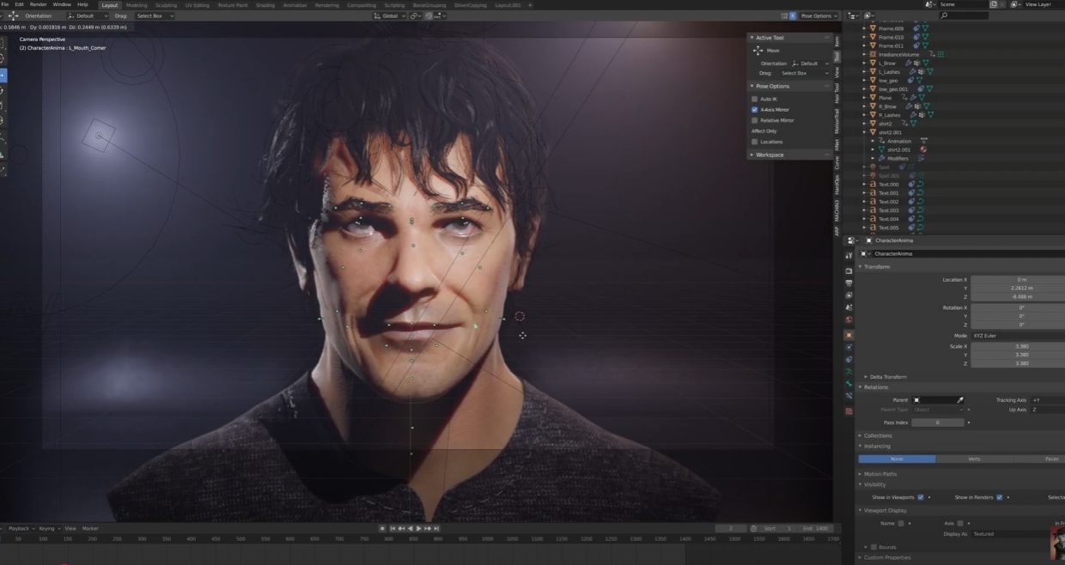
Task: Enable the Bounds checkbox
Action: (x=874, y=547)
